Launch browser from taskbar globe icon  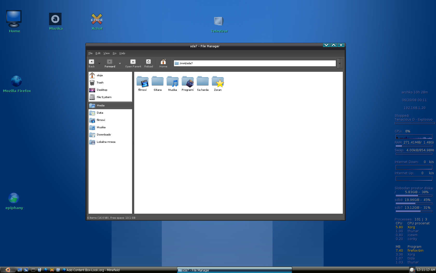coord(46,270)
